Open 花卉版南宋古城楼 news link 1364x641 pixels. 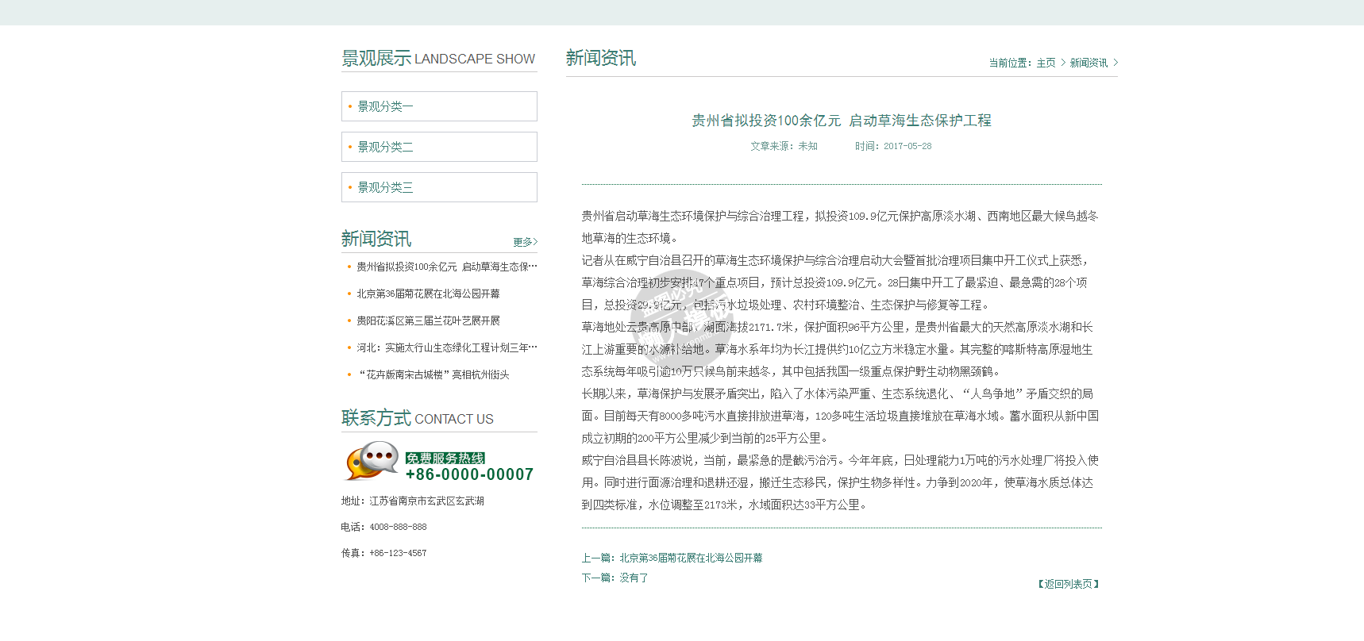433,374
